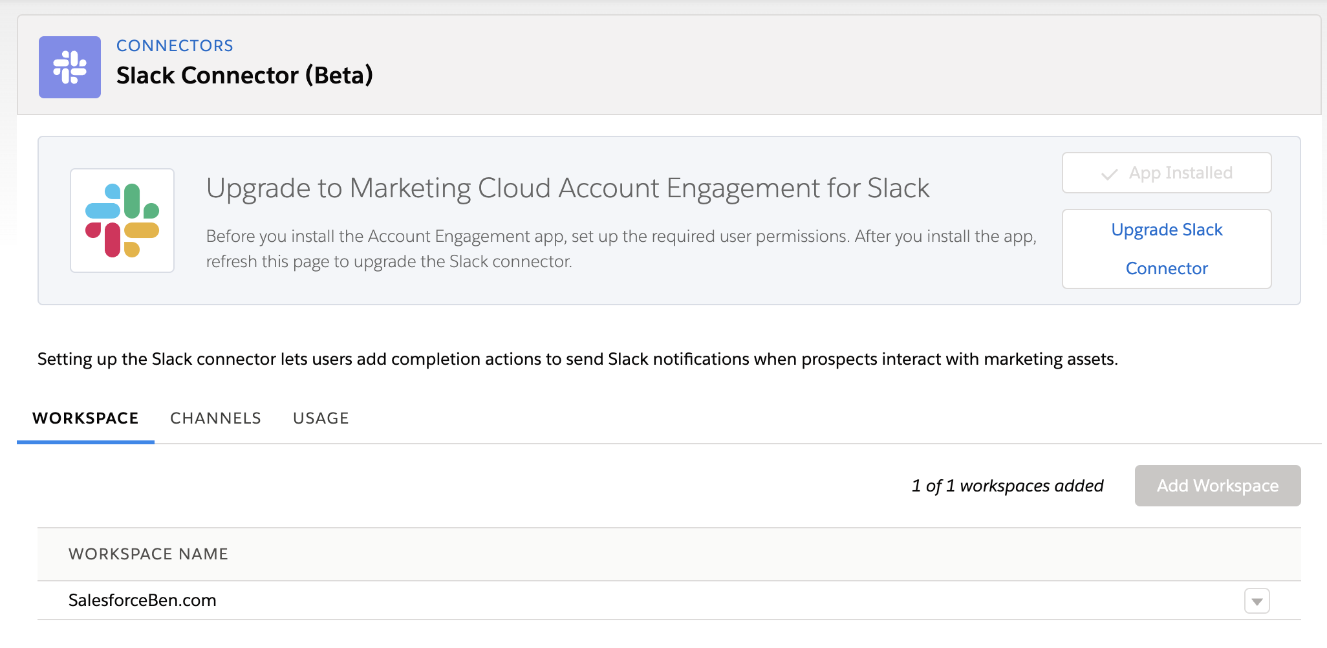
Task: Open the CONNECTORS breadcrumb link
Action: (x=175, y=46)
